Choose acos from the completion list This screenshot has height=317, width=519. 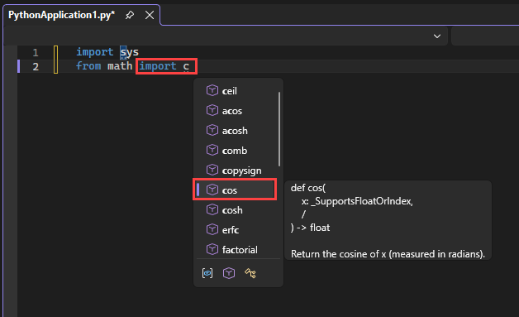point(236,110)
